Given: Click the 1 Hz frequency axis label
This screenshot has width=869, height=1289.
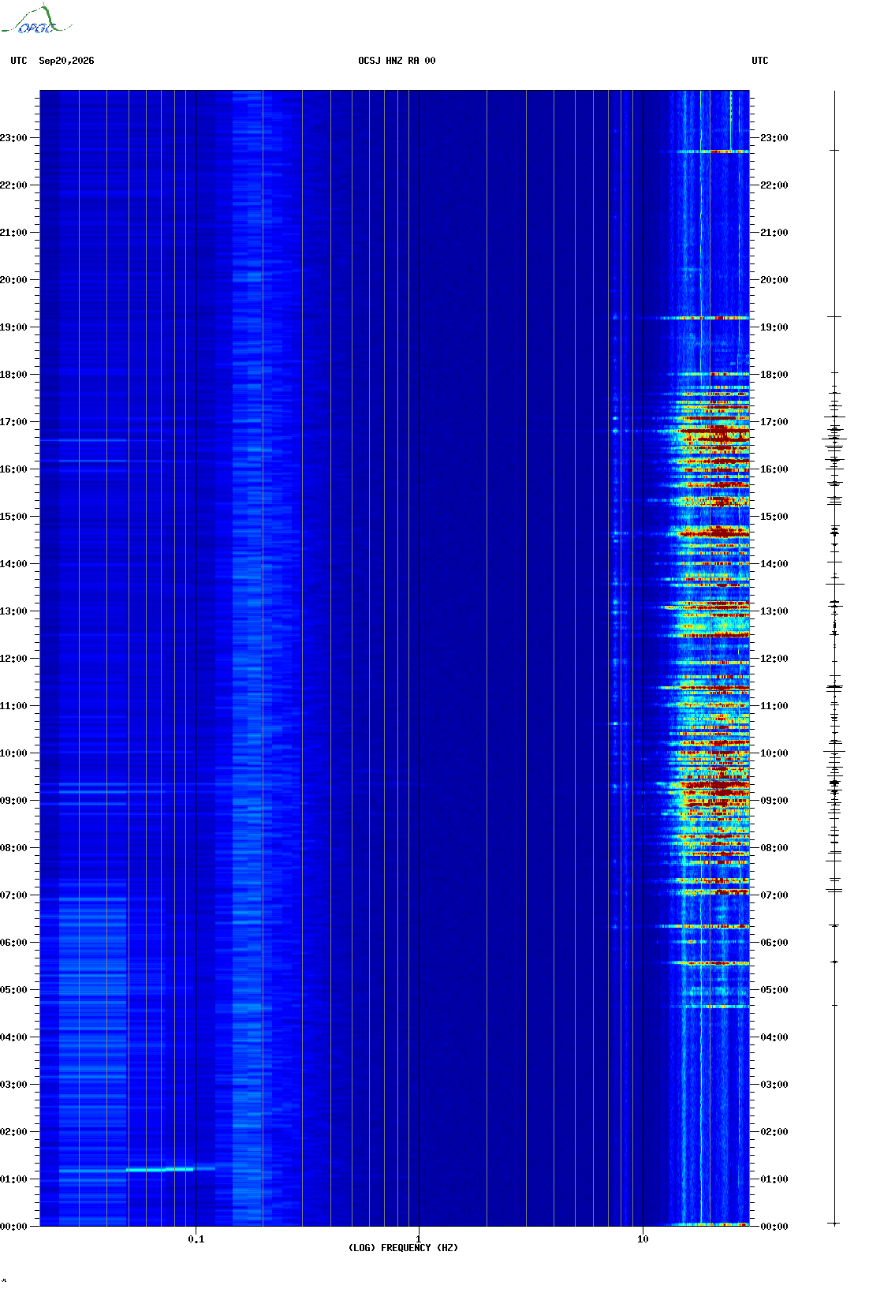Looking at the screenshot, I should pos(419,1239).
